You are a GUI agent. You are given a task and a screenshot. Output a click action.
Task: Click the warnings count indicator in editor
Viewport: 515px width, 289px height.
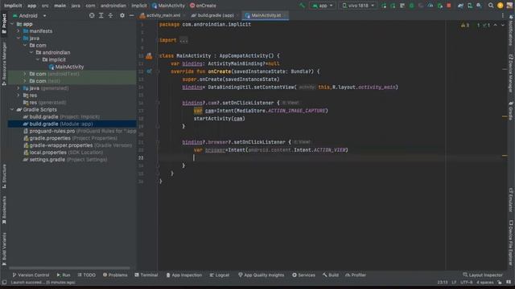[x=465, y=25]
